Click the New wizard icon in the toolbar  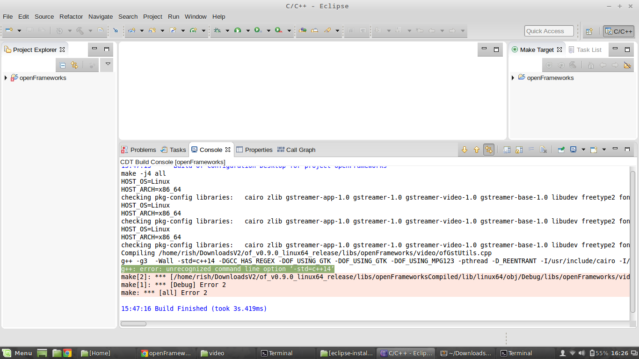pos(9,30)
